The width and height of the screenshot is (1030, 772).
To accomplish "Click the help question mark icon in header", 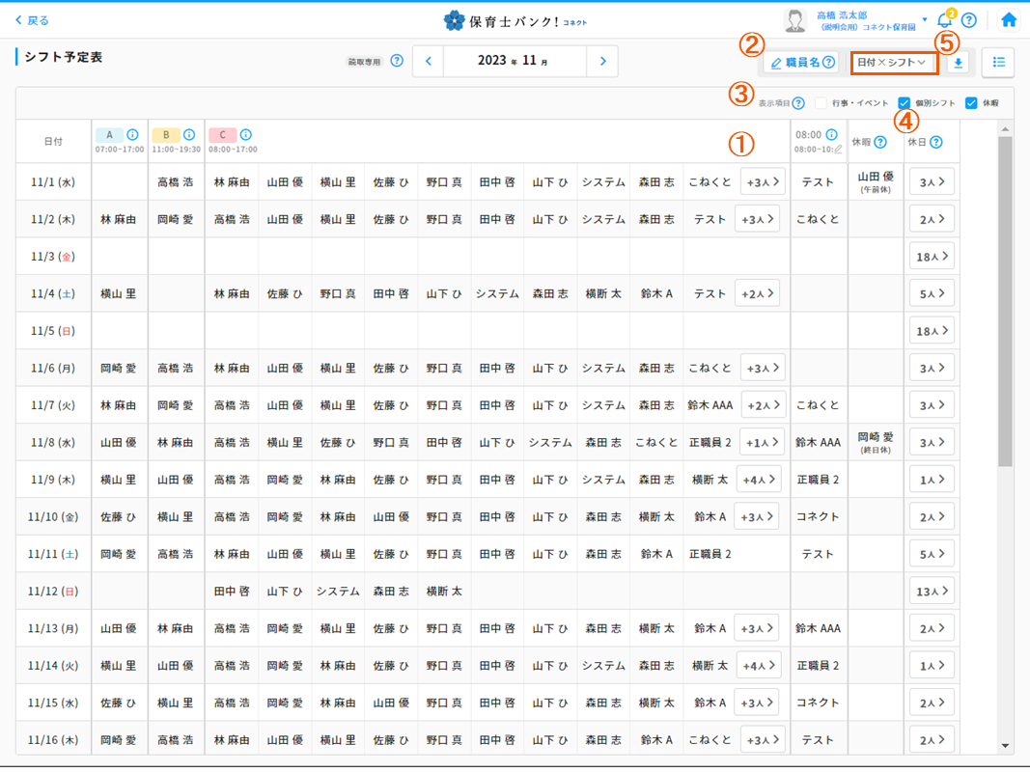I will 968,19.
